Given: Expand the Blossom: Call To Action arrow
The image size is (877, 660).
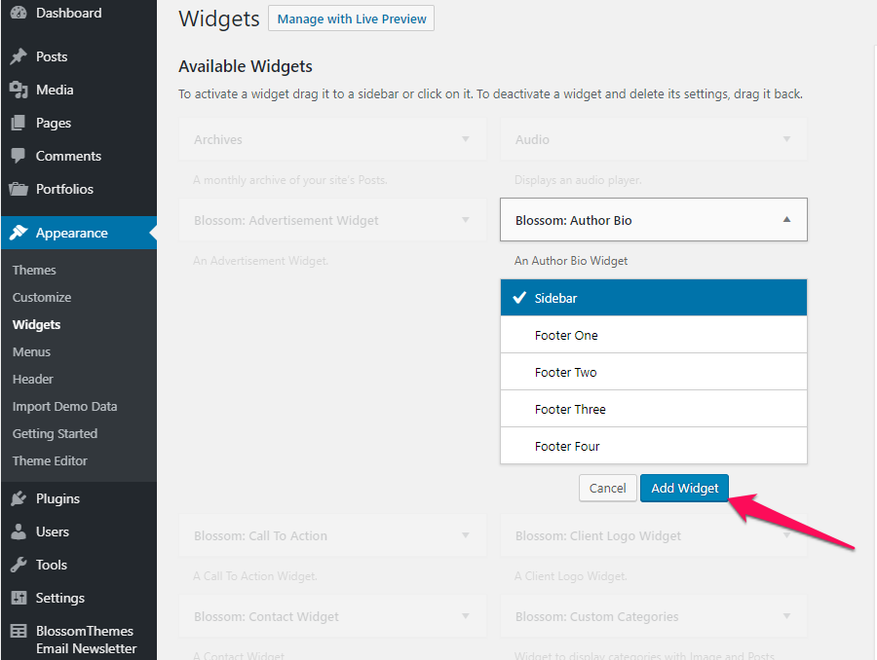Looking at the screenshot, I should point(466,535).
